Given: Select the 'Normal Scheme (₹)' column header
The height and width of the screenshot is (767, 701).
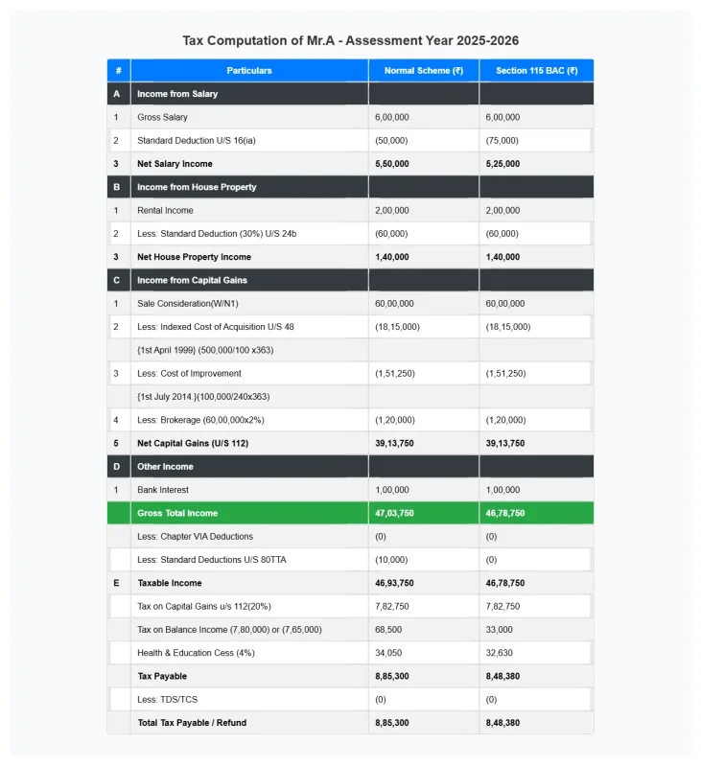Looking at the screenshot, I should 423,71.
